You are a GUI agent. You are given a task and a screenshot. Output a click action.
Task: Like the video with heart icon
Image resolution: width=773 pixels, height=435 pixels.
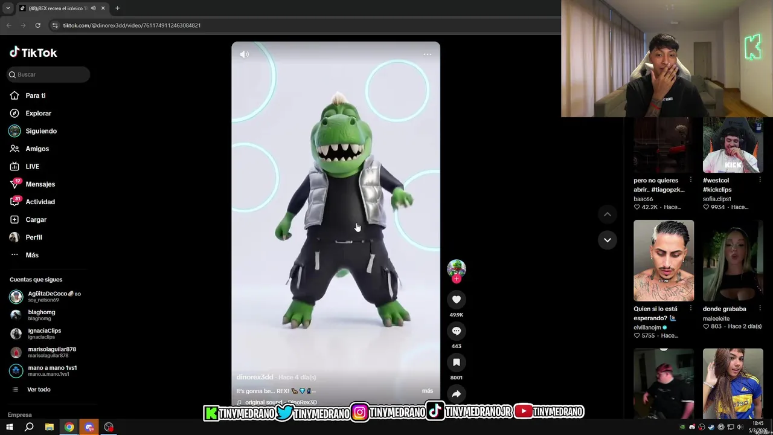pyautogui.click(x=457, y=300)
